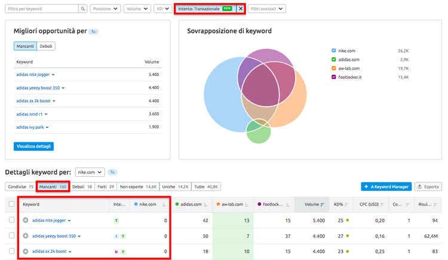Viewport: 448px width, 260px height.
Task: Select the Deboli toggle in opportunities widget
Action: click(x=46, y=46)
